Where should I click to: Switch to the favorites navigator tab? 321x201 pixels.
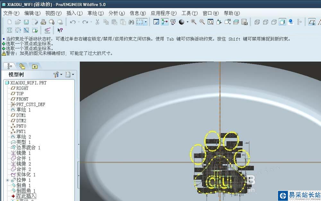35,66
